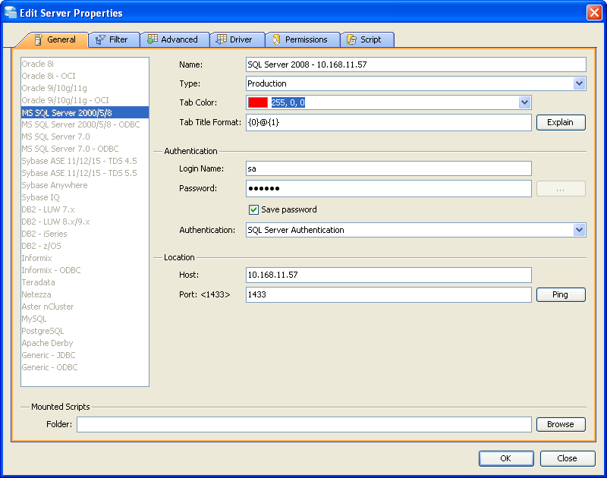This screenshot has width=607, height=478.
Task: Select DB2 - z/OS entry
Action: point(85,246)
